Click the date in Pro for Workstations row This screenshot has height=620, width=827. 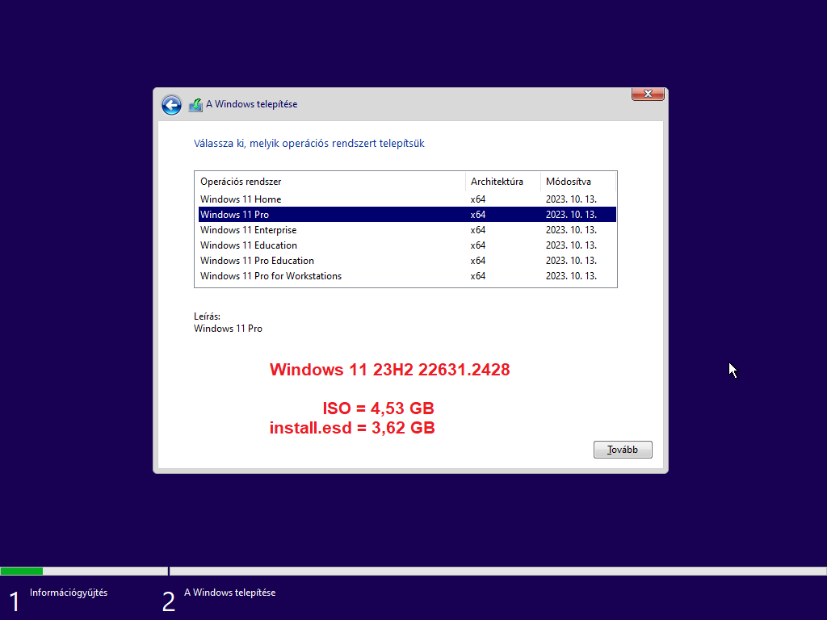[x=571, y=276]
